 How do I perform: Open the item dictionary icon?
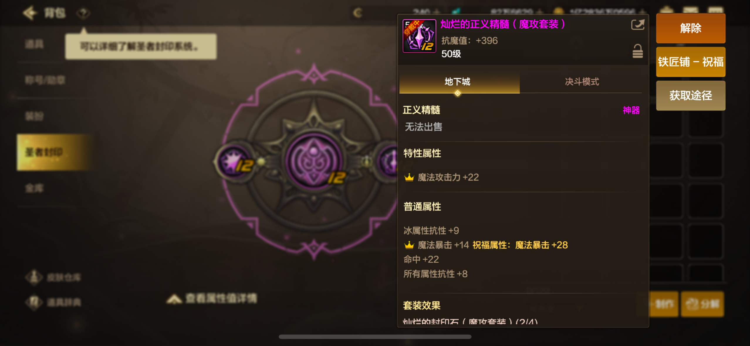tap(34, 302)
